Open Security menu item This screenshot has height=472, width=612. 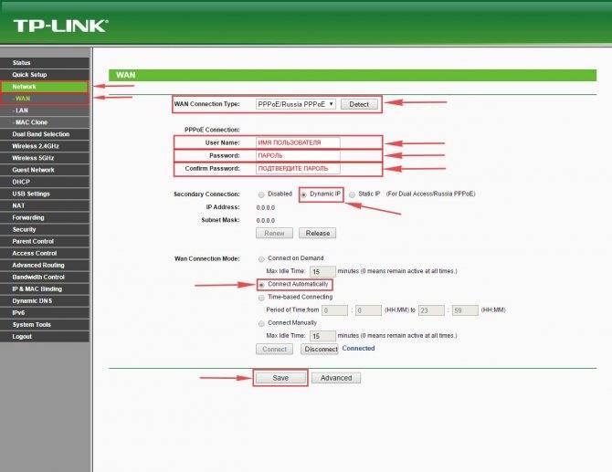(x=45, y=229)
